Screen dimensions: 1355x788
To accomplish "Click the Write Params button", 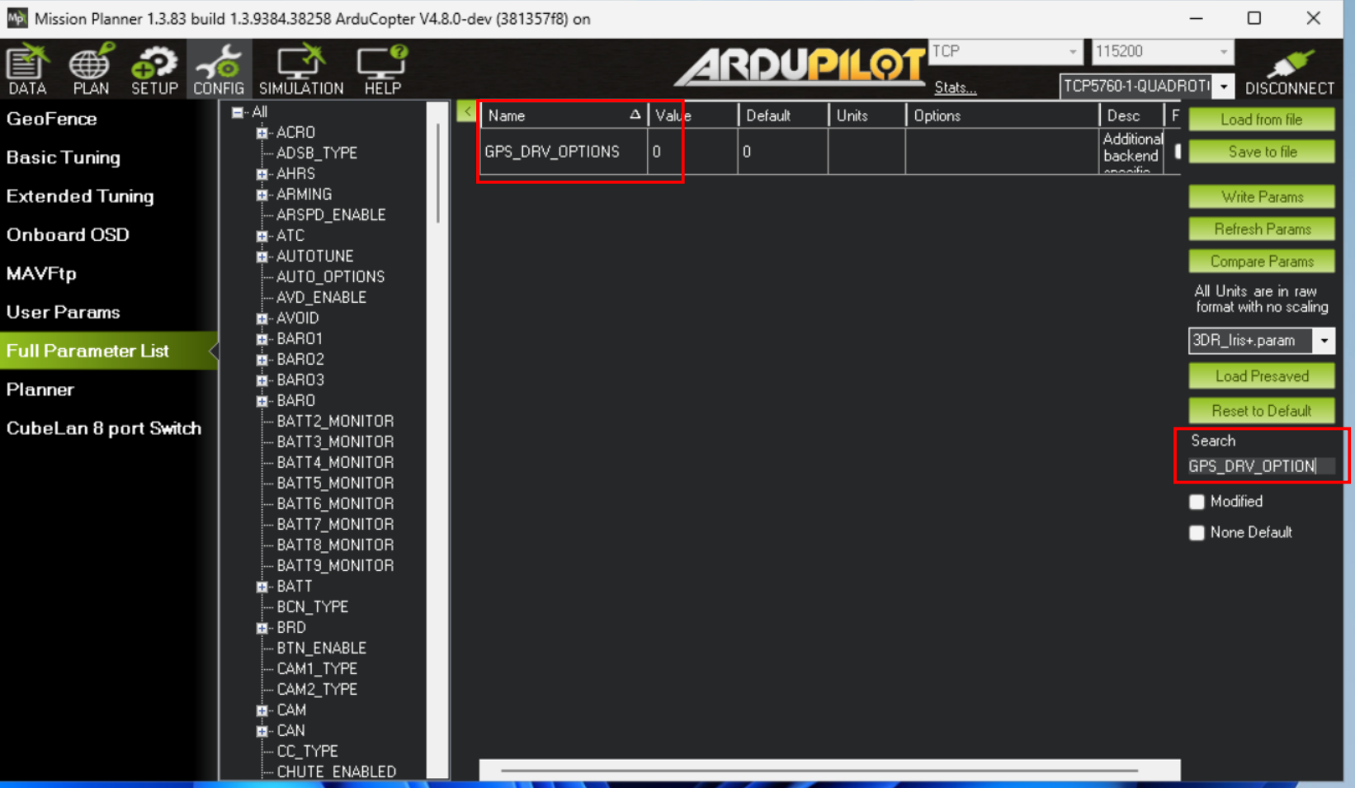I will 1262,197.
